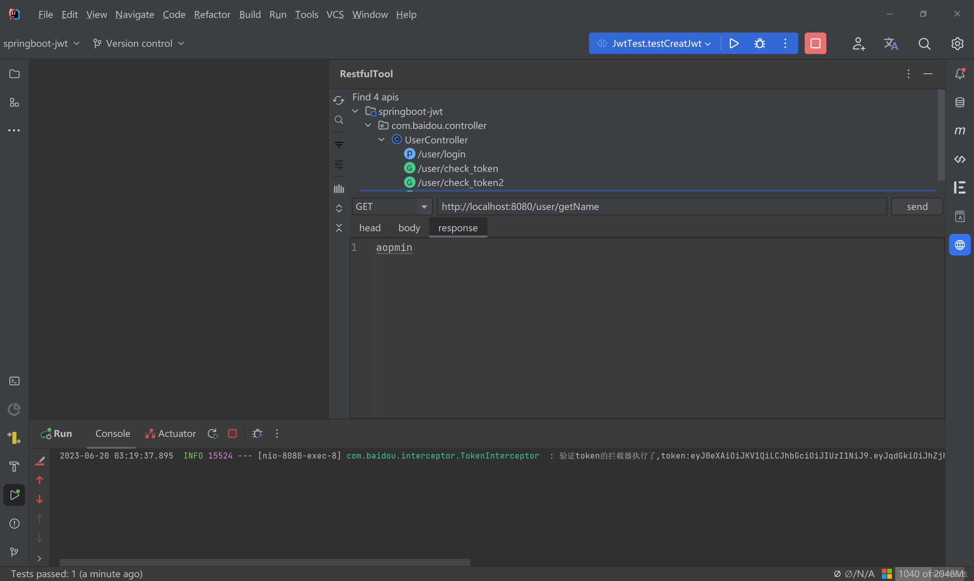Click the Rerun icon in Run panel
The height and width of the screenshot is (581, 974).
coord(213,433)
